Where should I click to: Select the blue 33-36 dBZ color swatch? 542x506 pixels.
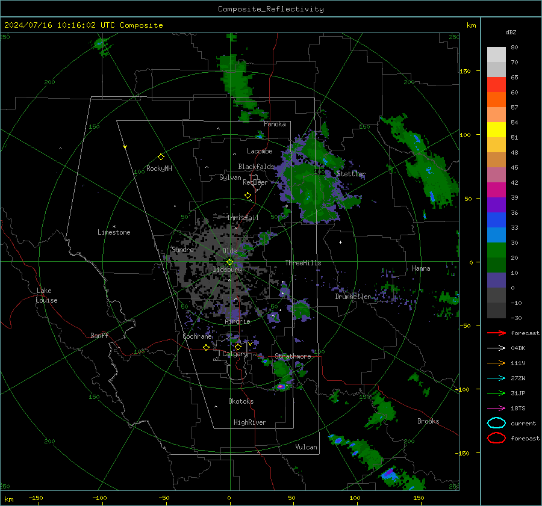point(496,220)
